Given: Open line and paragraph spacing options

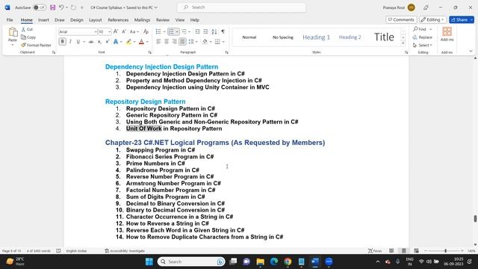Looking at the screenshot, I should point(193,42).
